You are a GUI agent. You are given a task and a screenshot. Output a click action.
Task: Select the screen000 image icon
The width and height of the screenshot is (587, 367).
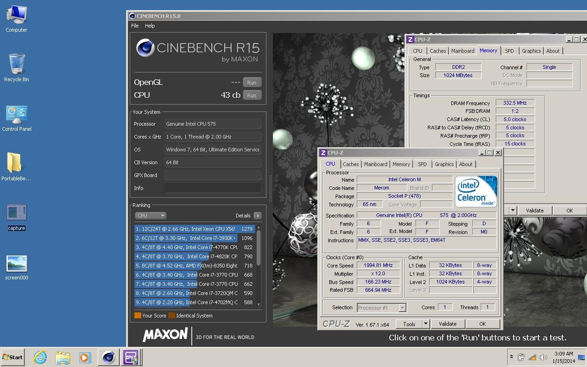pyautogui.click(x=17, y=267)
